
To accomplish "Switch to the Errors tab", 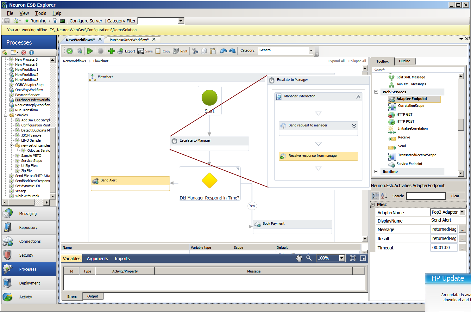I will [72, 297].
